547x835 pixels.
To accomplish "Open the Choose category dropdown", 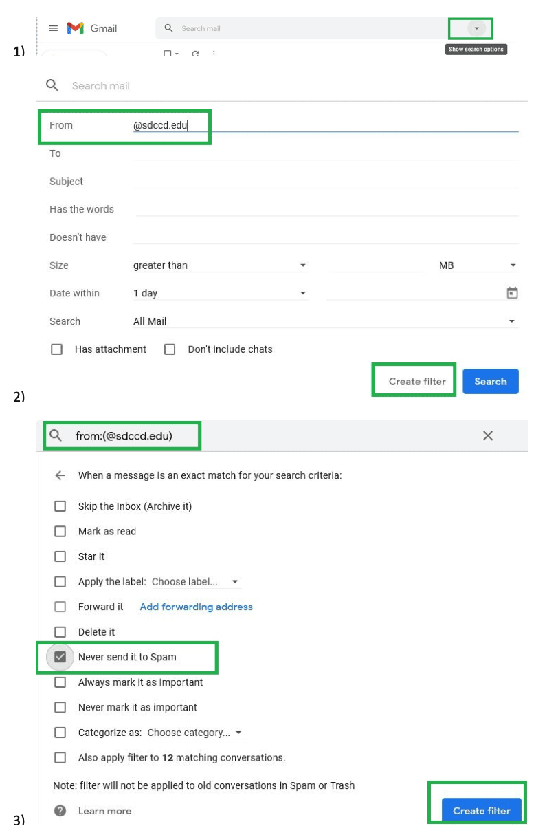I will [x=195, y=733].
